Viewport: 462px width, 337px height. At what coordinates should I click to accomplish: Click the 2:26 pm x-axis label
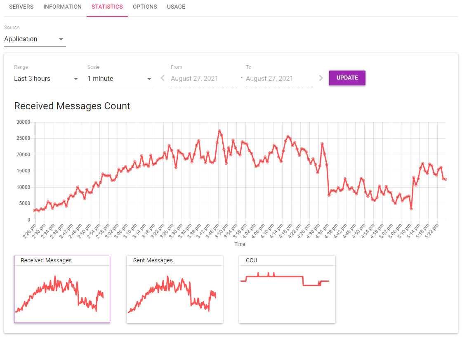point(29,231)
